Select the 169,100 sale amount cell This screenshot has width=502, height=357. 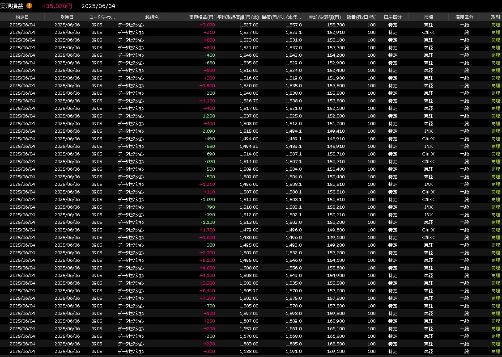(x=336, y=352)
